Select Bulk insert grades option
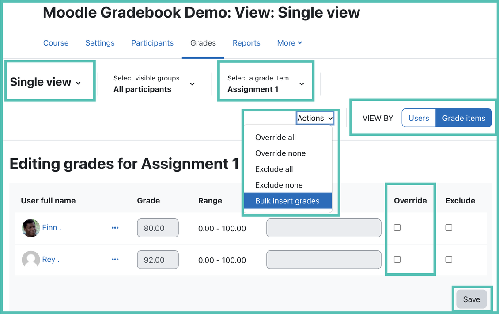The width and height of the screenshot is (499, 314). coord(288,201)
